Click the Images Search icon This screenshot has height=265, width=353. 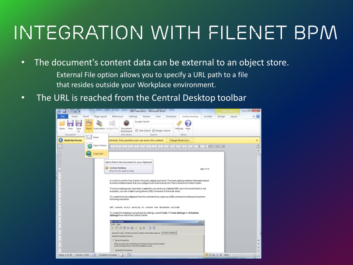tap(153, 131)
